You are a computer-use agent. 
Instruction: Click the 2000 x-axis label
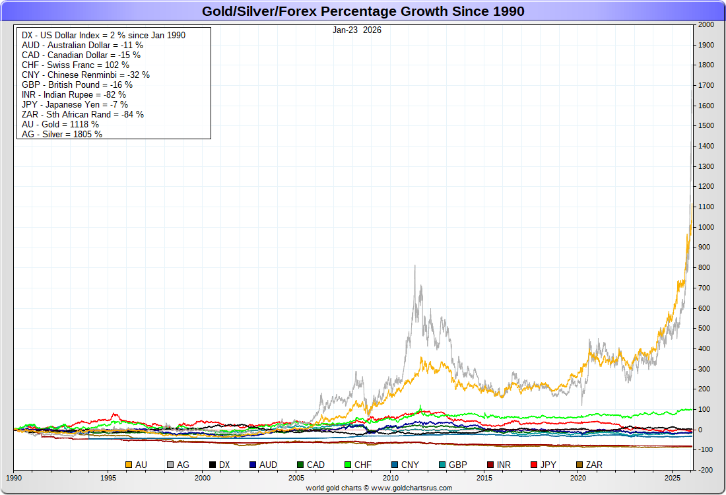pyautogui.click(x=203, y=478)
